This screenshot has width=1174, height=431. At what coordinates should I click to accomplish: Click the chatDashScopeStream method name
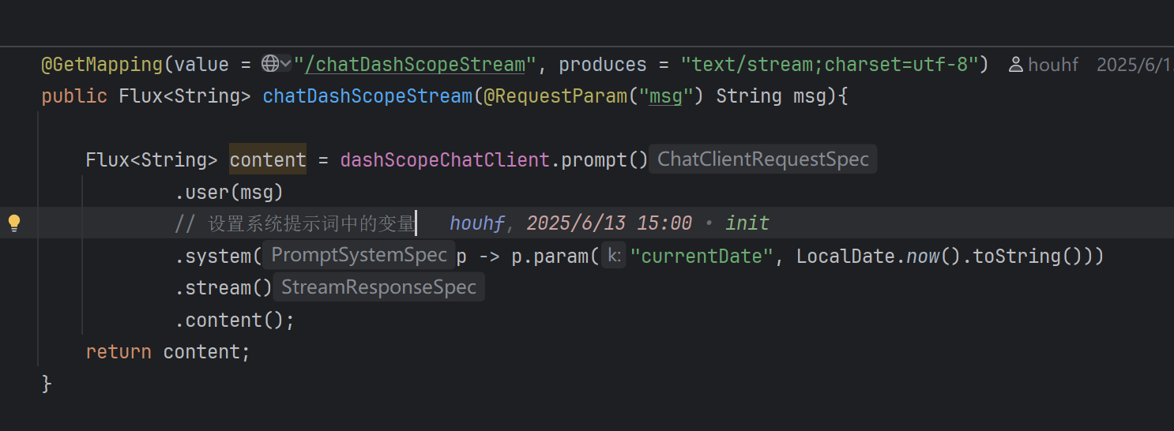click(x=367, y=96)
